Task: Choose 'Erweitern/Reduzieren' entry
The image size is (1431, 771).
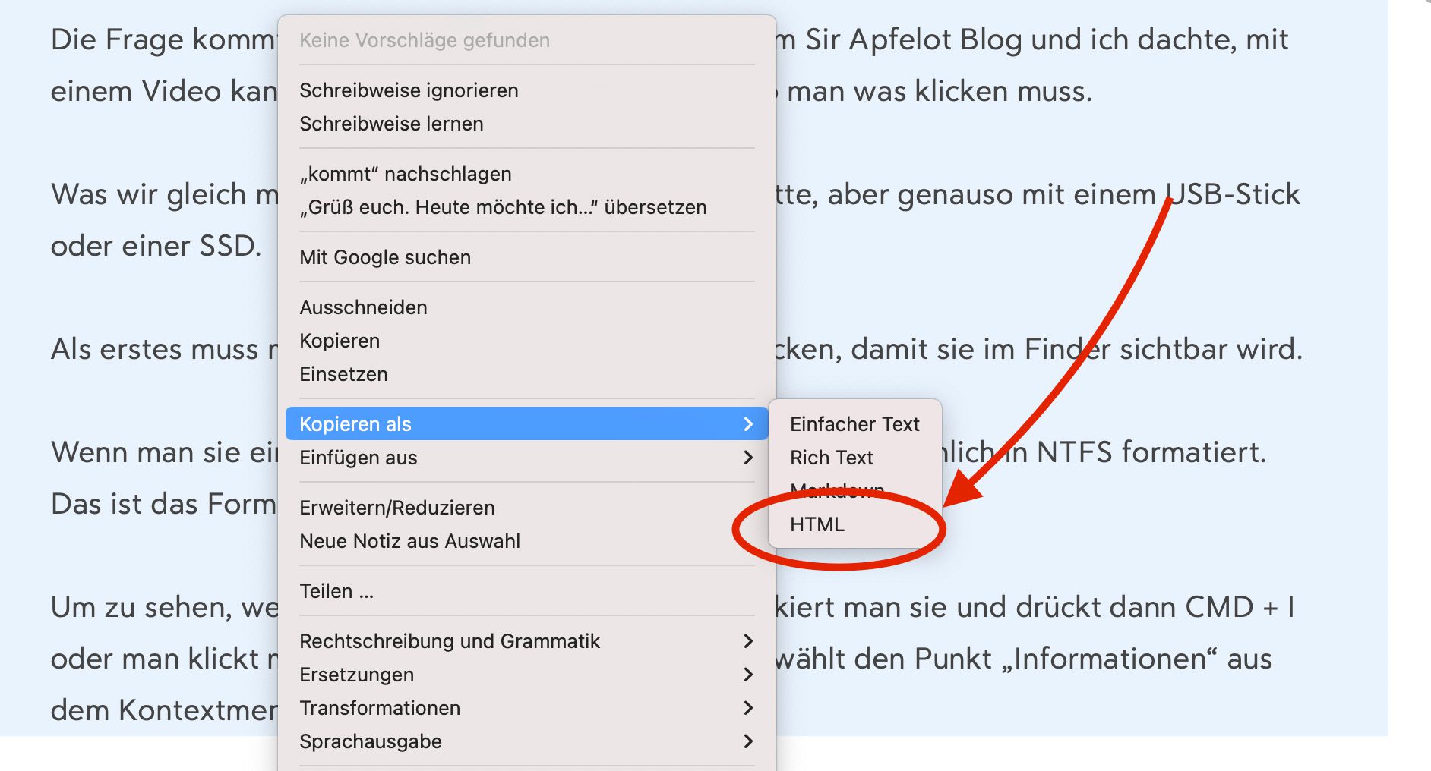Action: tap(526, 508)
